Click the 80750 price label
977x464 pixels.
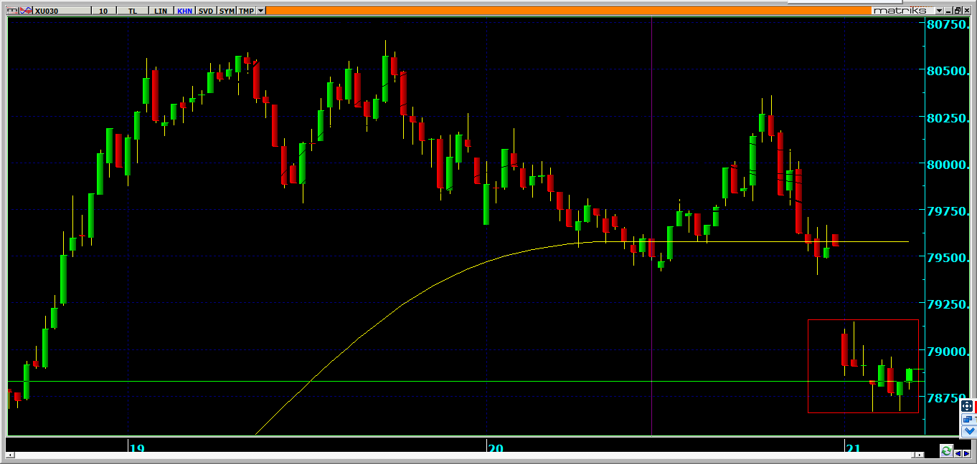click(x=947, y=25)
